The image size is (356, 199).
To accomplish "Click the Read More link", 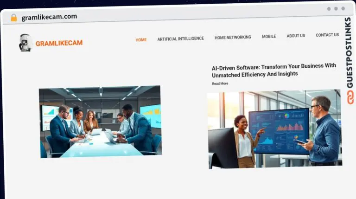I will click(x=220, y=83).
